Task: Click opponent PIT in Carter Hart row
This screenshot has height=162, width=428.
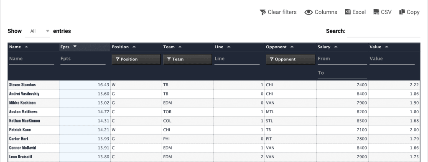Action: [269, 139]
